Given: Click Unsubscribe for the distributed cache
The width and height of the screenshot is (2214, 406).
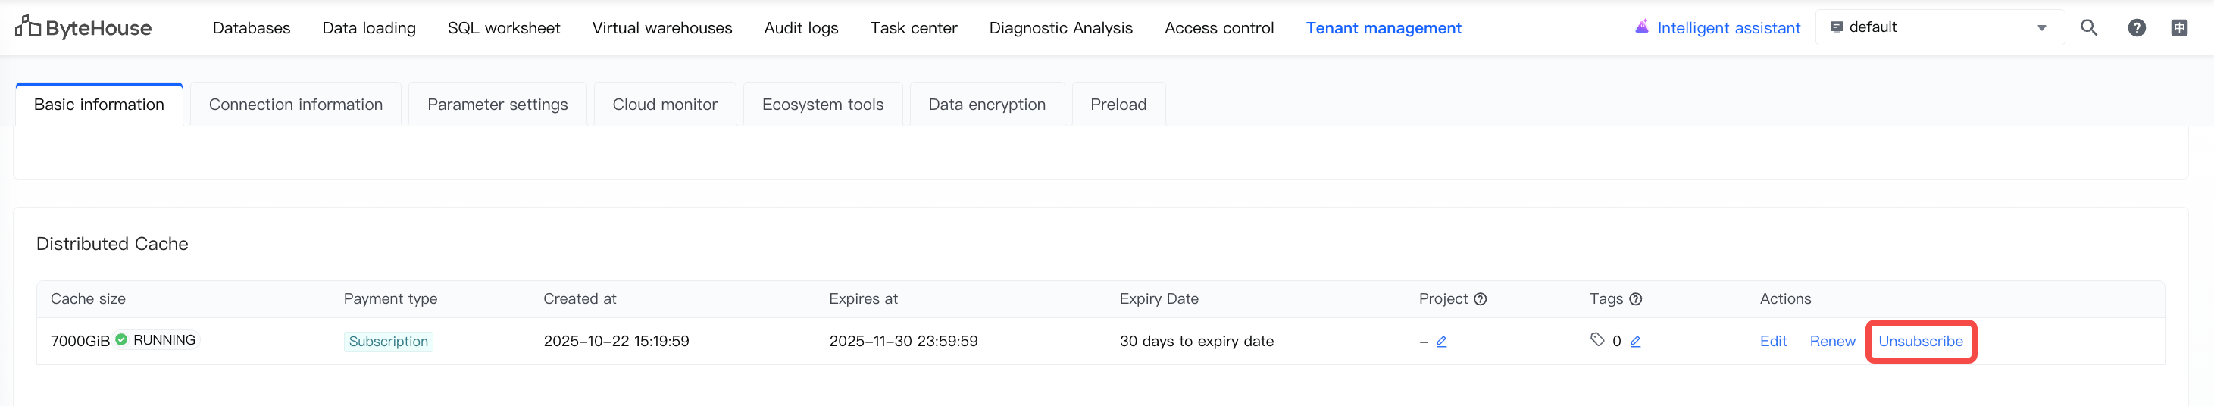Looking at the screenshot, I should pos(1920,342).
